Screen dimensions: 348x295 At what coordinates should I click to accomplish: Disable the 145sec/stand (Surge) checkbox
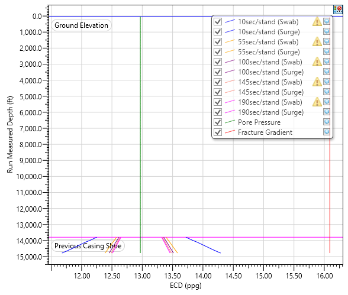218,92
